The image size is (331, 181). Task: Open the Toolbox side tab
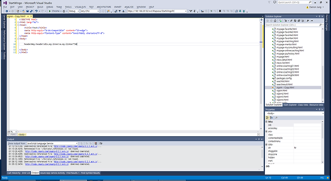4,55
